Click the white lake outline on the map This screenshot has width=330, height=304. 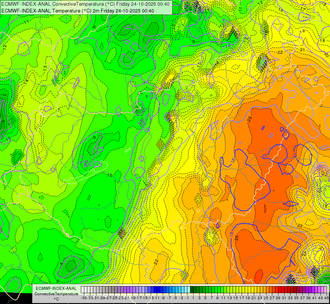(86, 173)
